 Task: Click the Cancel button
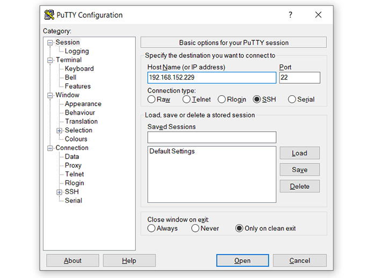click(300, 260)
